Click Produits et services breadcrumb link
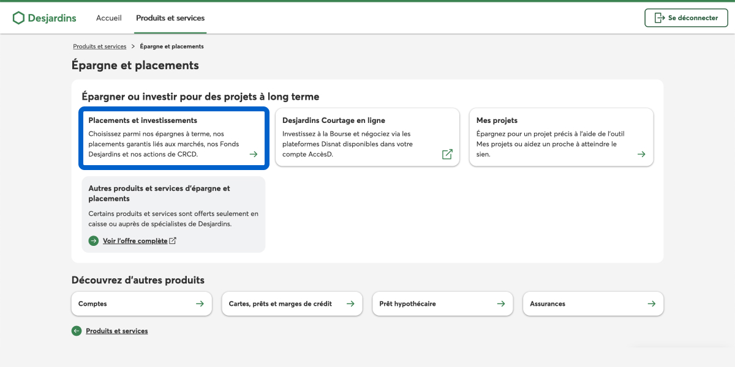Screen dimensions: 735x367 click(99, 46)
